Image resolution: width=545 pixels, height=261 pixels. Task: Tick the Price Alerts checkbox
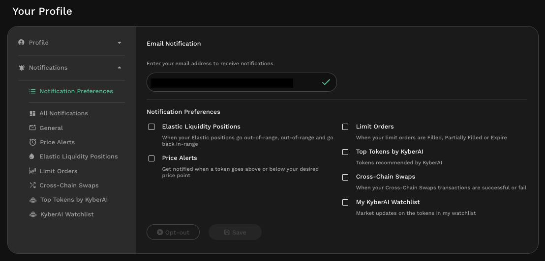click(151, 158)
